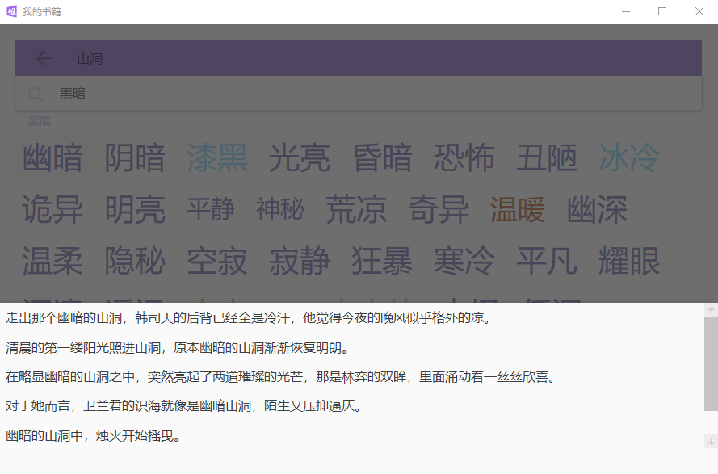Pick the orange word 温暖

pos(518,209)
